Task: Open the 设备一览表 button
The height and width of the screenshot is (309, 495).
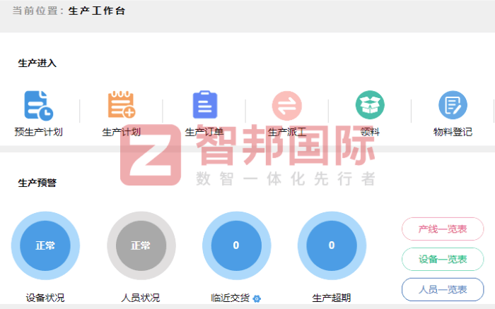Action: click(x=443, y=259)
